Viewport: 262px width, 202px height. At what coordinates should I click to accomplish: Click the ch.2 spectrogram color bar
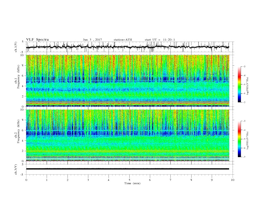[x=239, y=139]
